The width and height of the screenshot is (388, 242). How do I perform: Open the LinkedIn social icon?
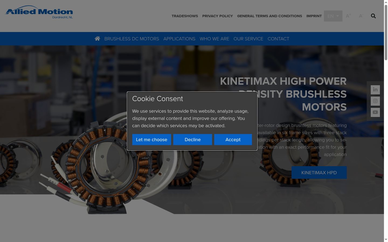pos(375,90)
